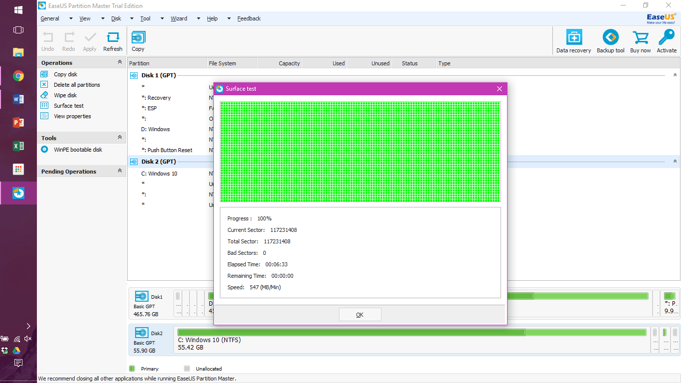Open the Disk menu
This screenshot has height=383, width=681.
(116, 18)
